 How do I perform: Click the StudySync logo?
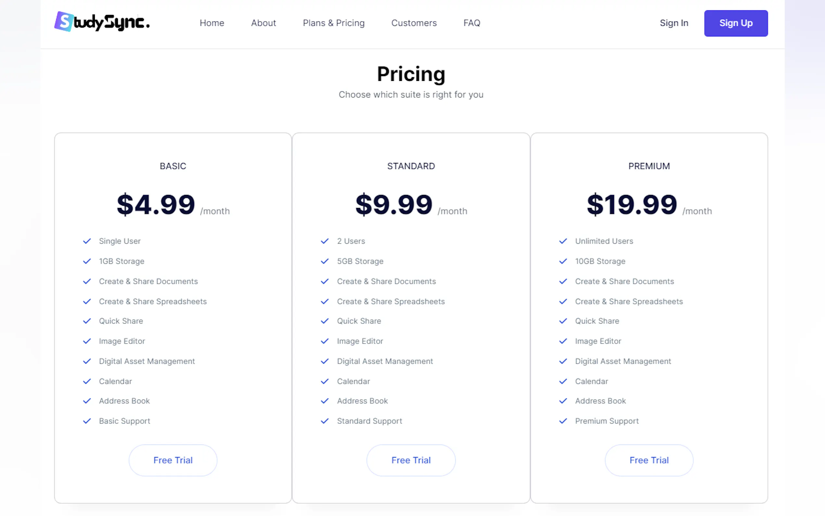pos(102,22)
